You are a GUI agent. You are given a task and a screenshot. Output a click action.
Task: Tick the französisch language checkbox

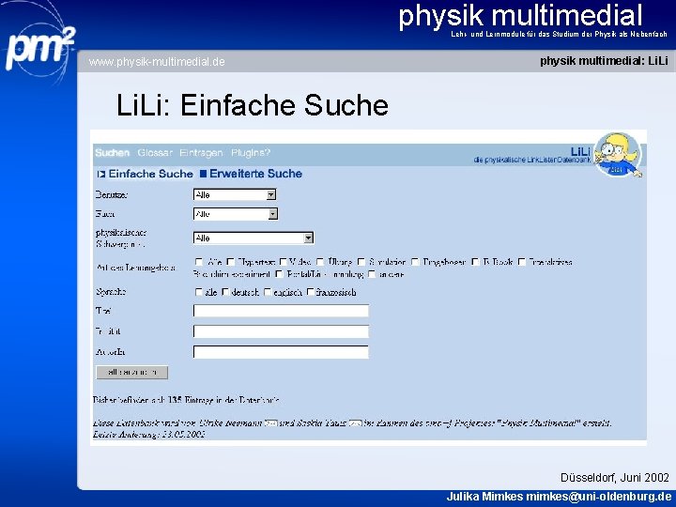pos(310,292)
